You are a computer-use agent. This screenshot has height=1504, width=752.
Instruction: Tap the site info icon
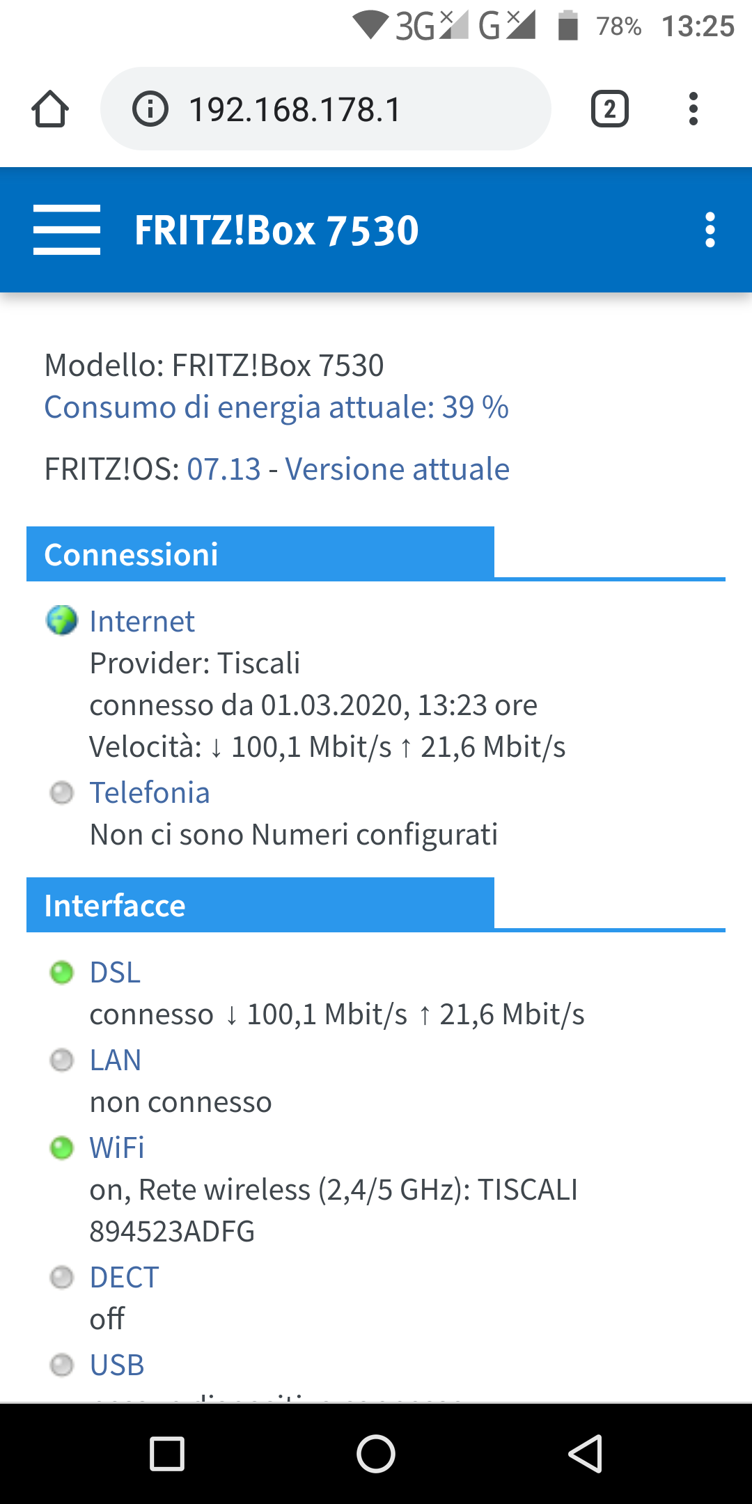[150, 109]
